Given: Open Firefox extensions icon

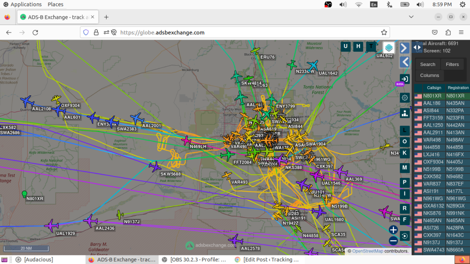Looking at the screenshot, I should pos(448,33).
